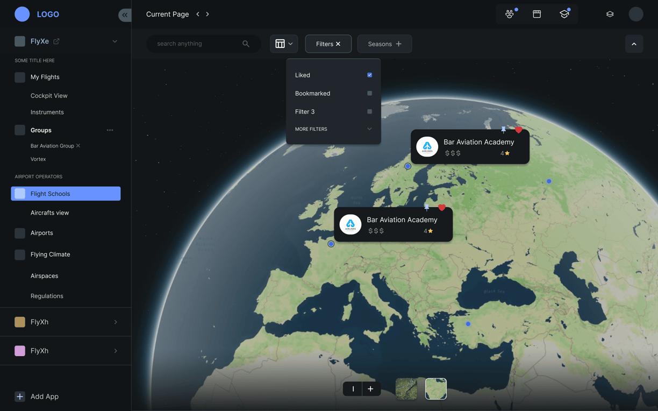Expand MORE FILTERS section
658x411 pixels.
click(x=333, y=129)
